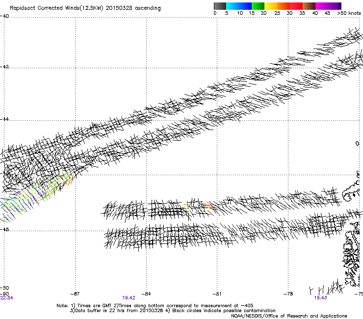
Task: Select the red 30-35 knots legend swatch
Action: tap(296, 6)
